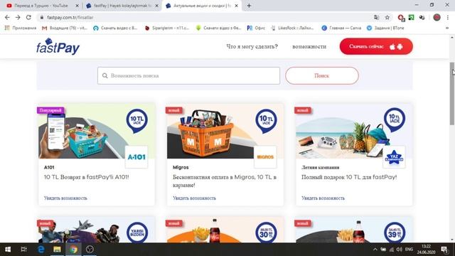The width and height of the screenshot is (455, 256).
Task: Show more bookmarks chevron
Action: click(x=447, y=28)
